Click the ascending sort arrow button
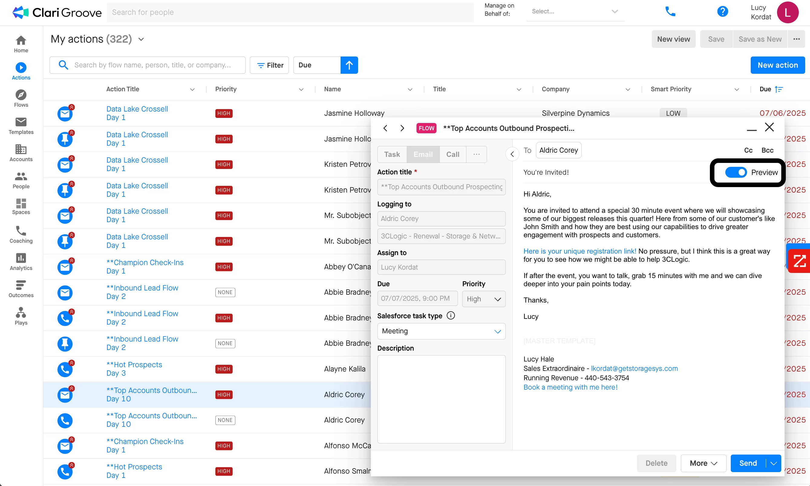 coord(349,65)
